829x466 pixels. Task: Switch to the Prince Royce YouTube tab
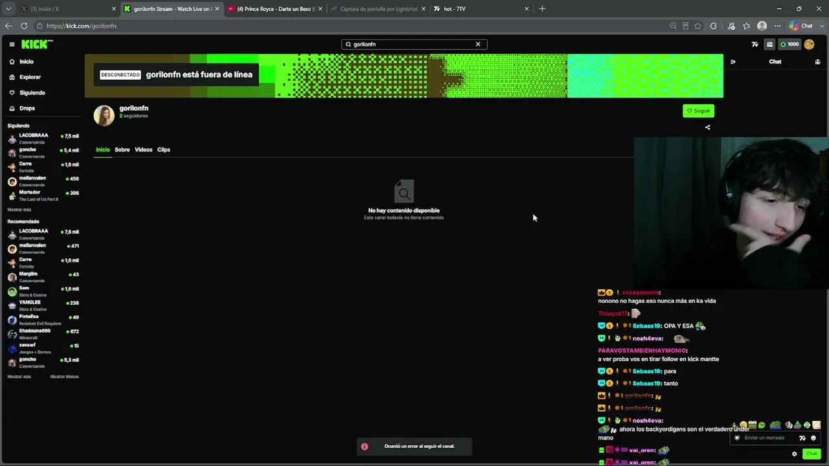[275, 9]
